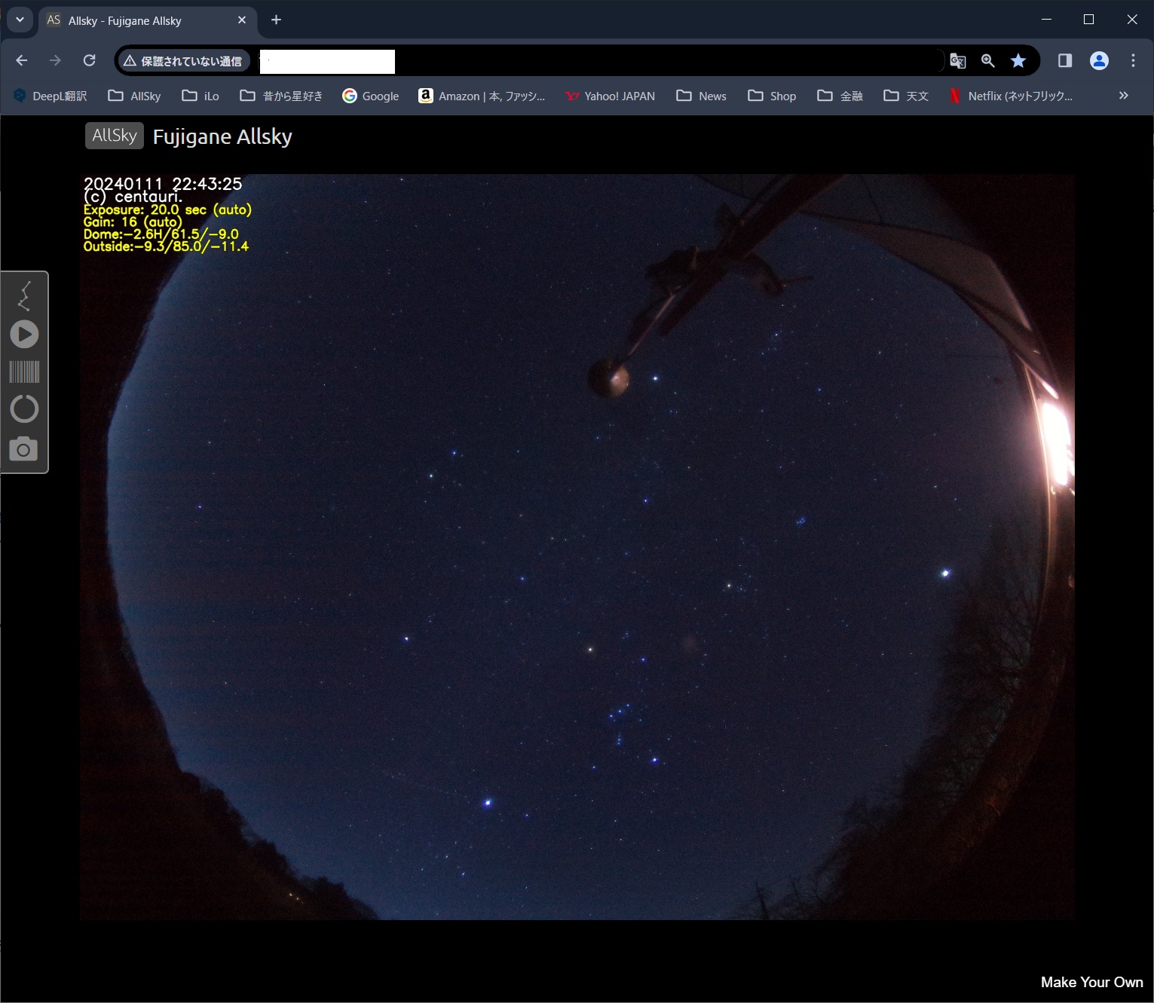Click the Fujigane Allsky page title
Viewport: 1154px width, 1003px height.
point(222,136)
